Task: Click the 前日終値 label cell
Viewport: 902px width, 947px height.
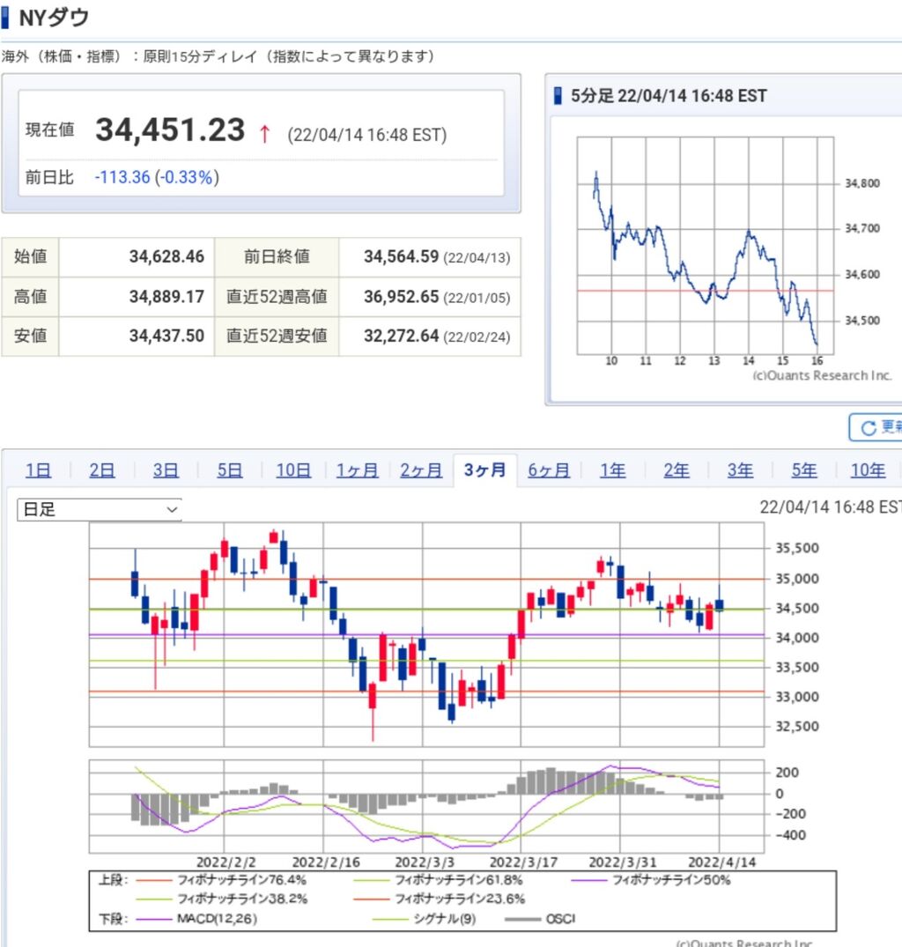Action: click(x=277, y=256)
